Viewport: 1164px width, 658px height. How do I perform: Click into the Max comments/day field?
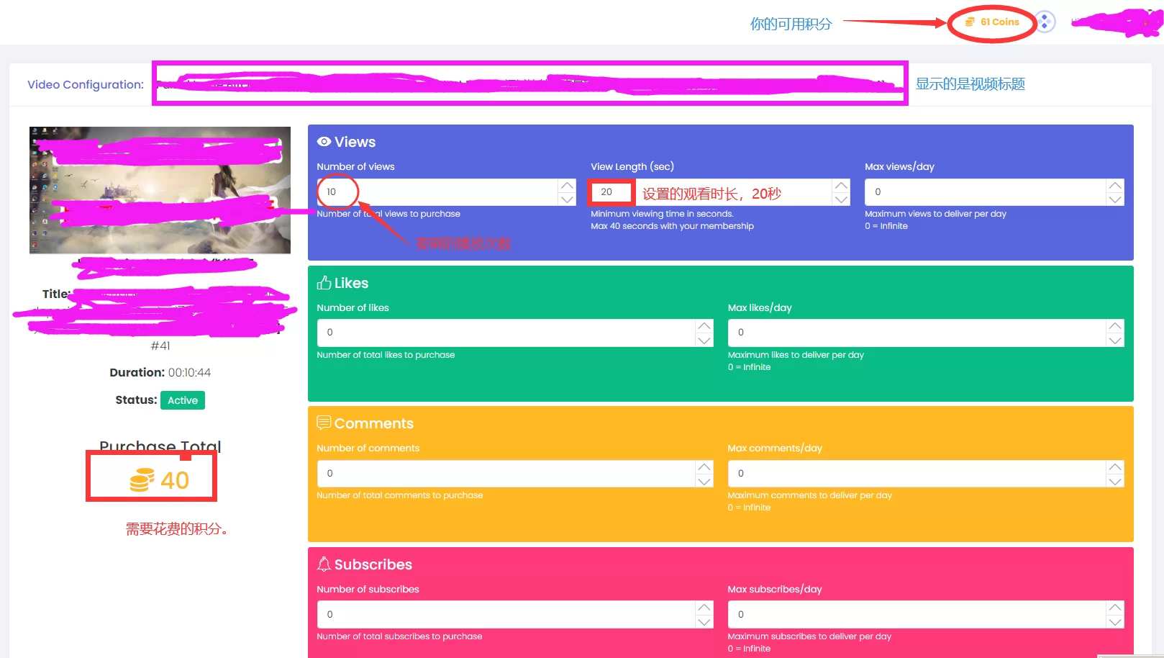914,474
